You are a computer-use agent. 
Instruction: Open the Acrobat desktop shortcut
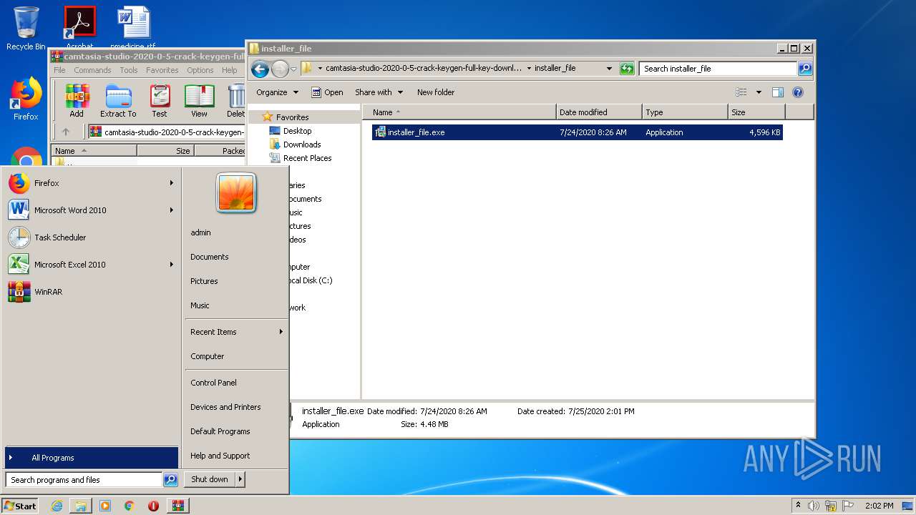pos(79,29)
